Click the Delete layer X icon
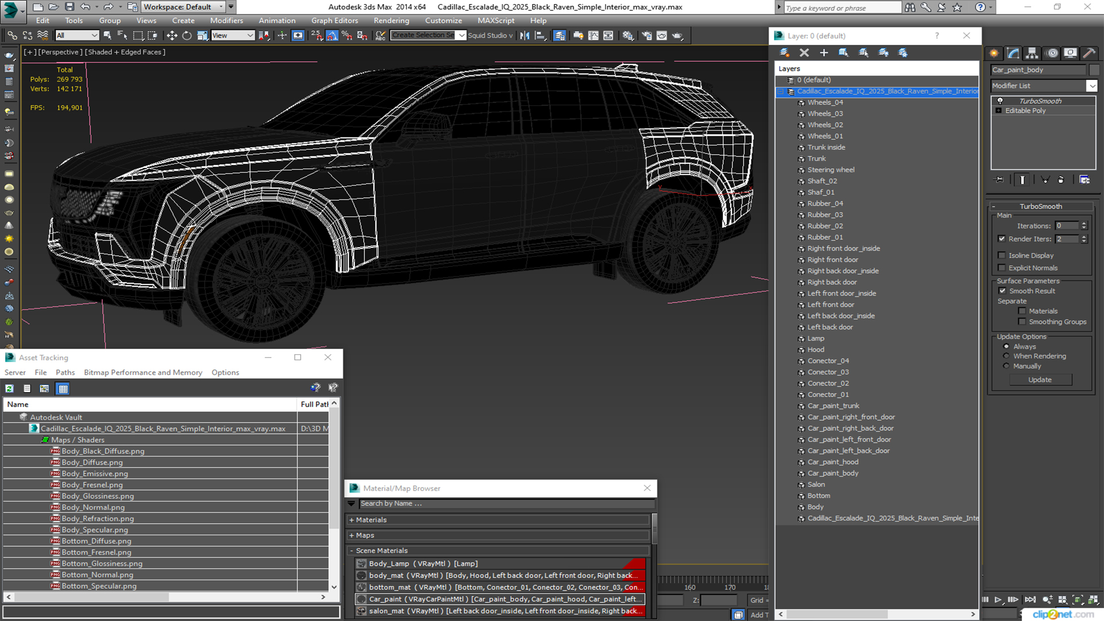1104x621 pixels. pyautogui.click(x=804, y=52)
